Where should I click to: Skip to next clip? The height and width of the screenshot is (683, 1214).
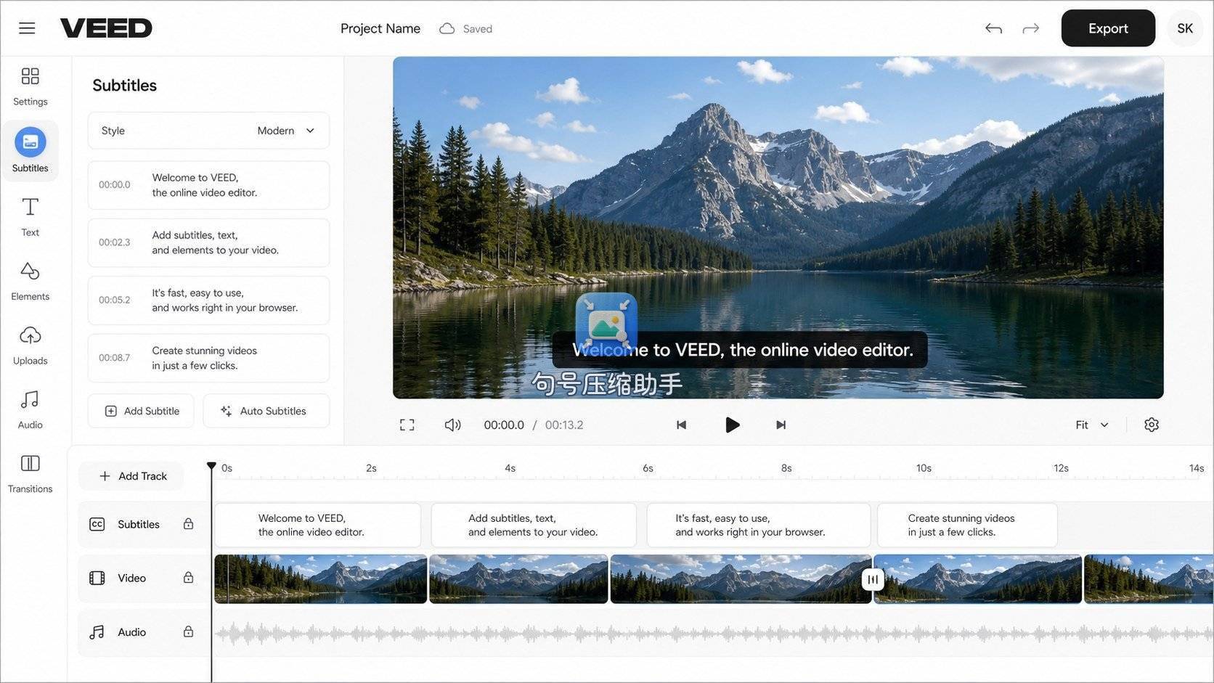tap(781, 425)
